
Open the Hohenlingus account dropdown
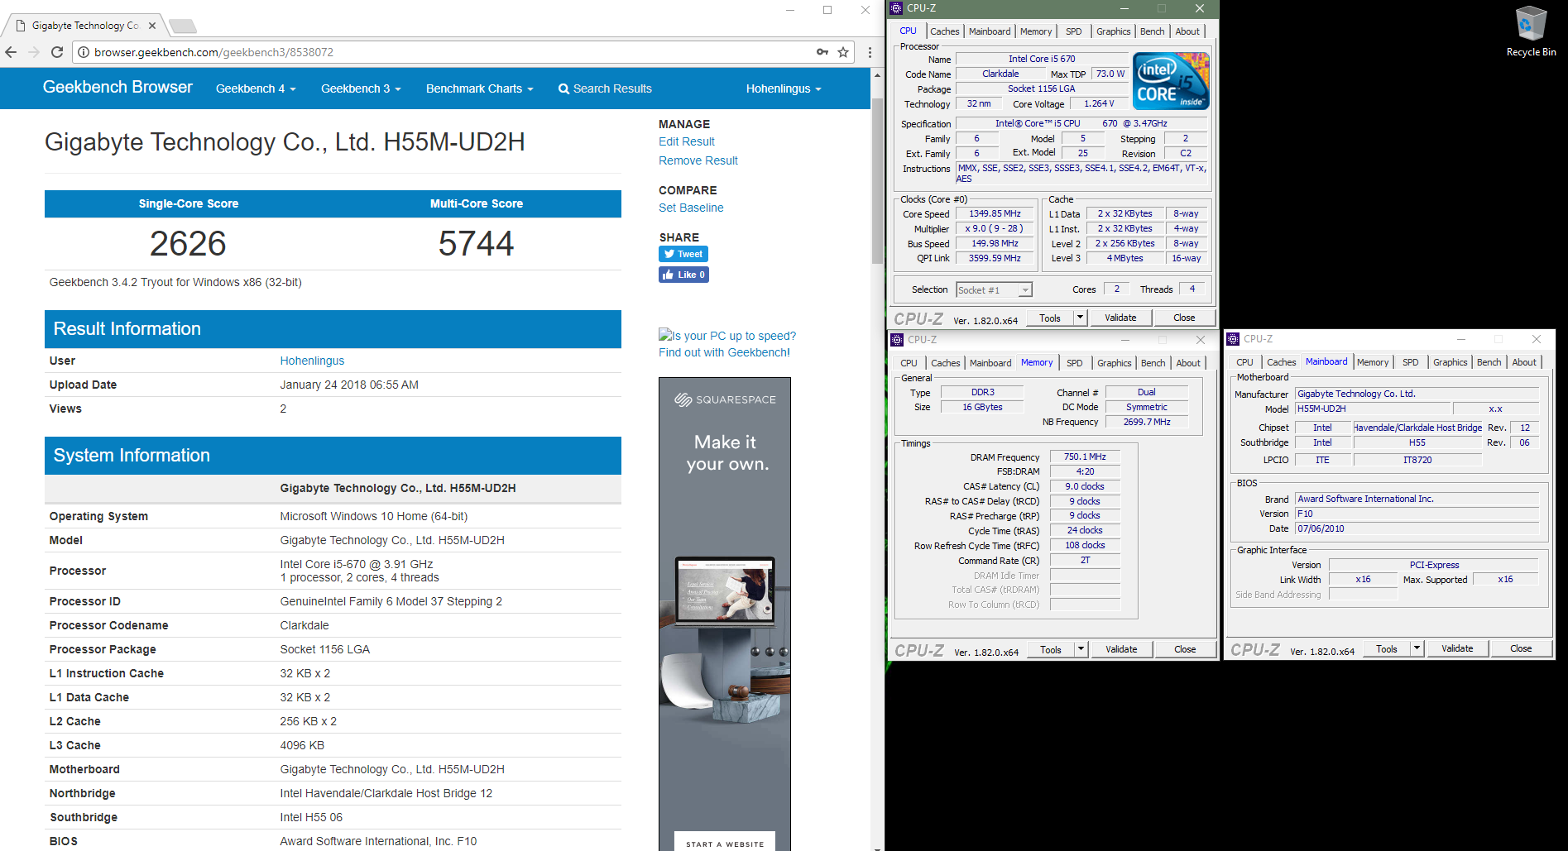point(784,88)
